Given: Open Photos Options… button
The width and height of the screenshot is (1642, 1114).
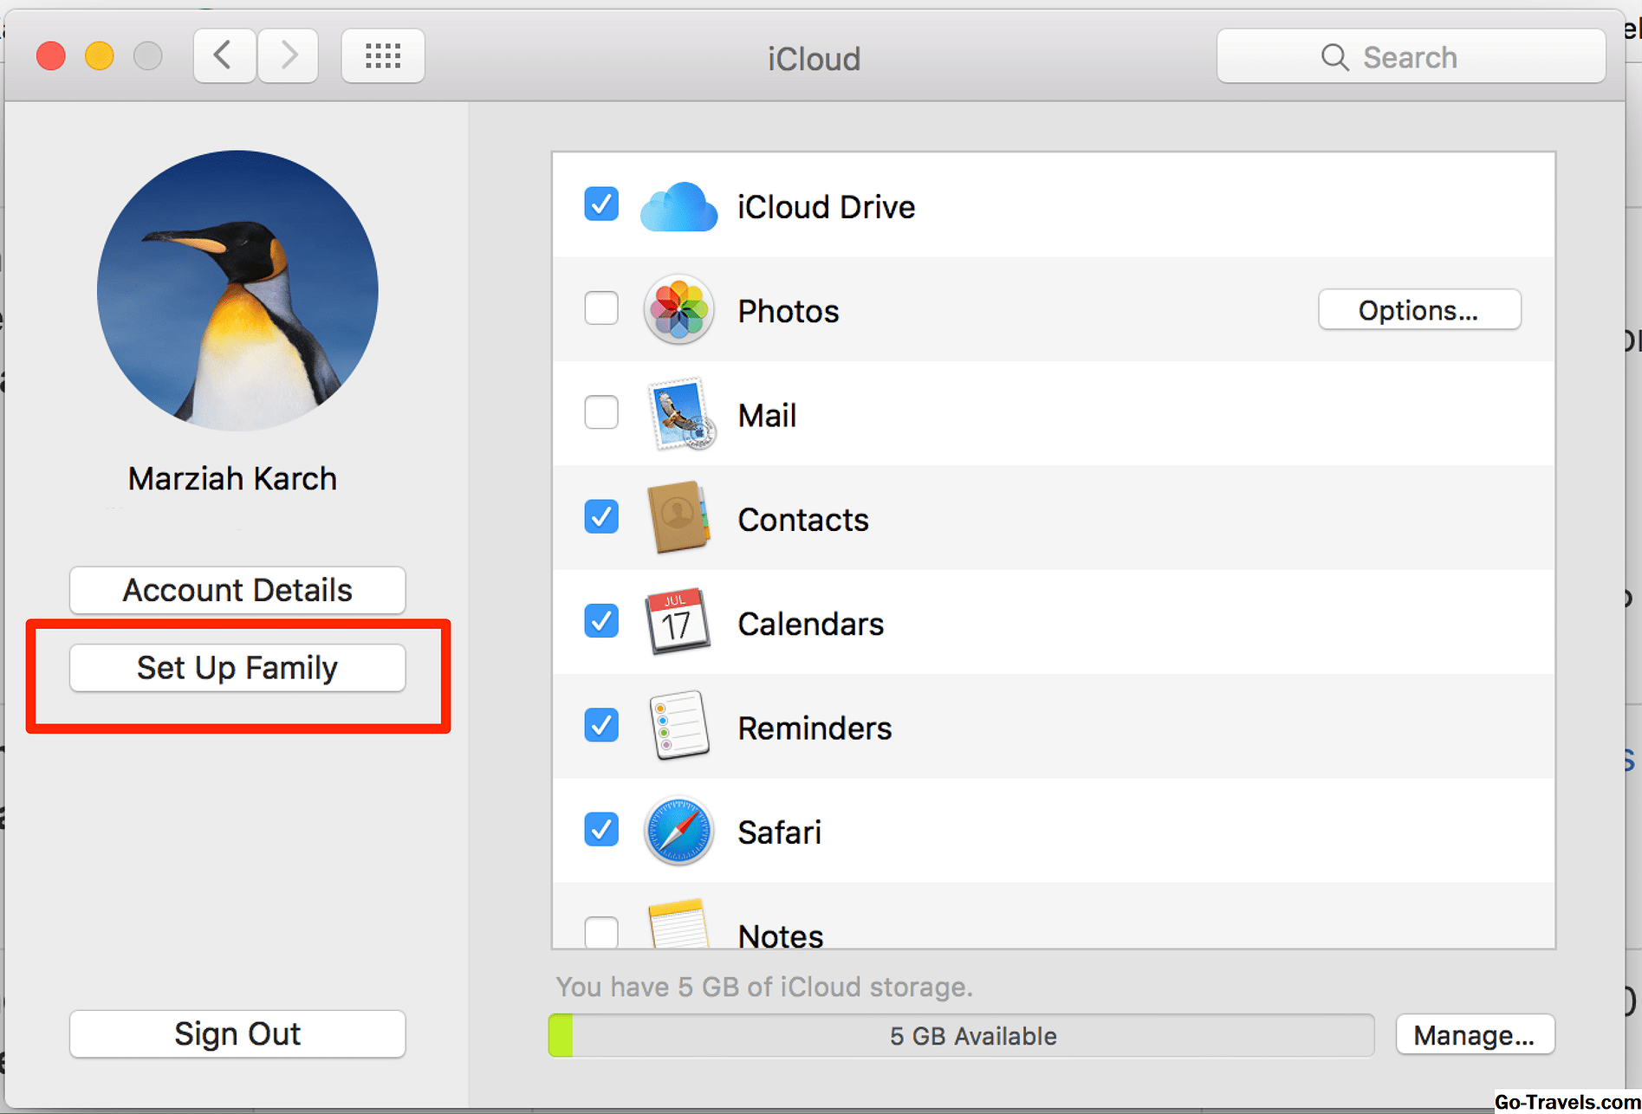Looking at the screenshot, I should point(1418,310).
